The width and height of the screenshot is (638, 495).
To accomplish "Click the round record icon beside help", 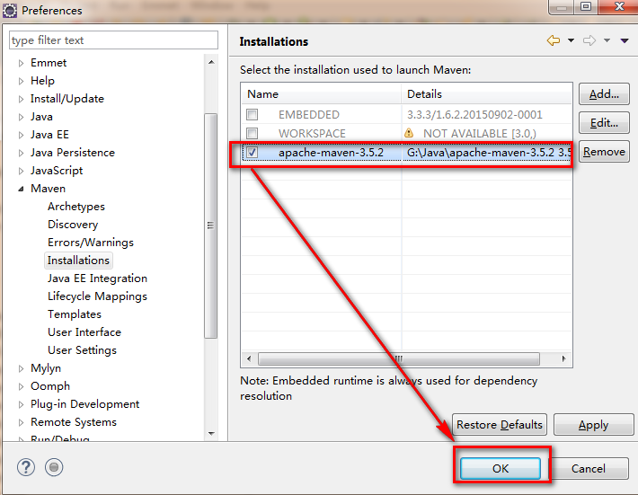I will [54, 467].
